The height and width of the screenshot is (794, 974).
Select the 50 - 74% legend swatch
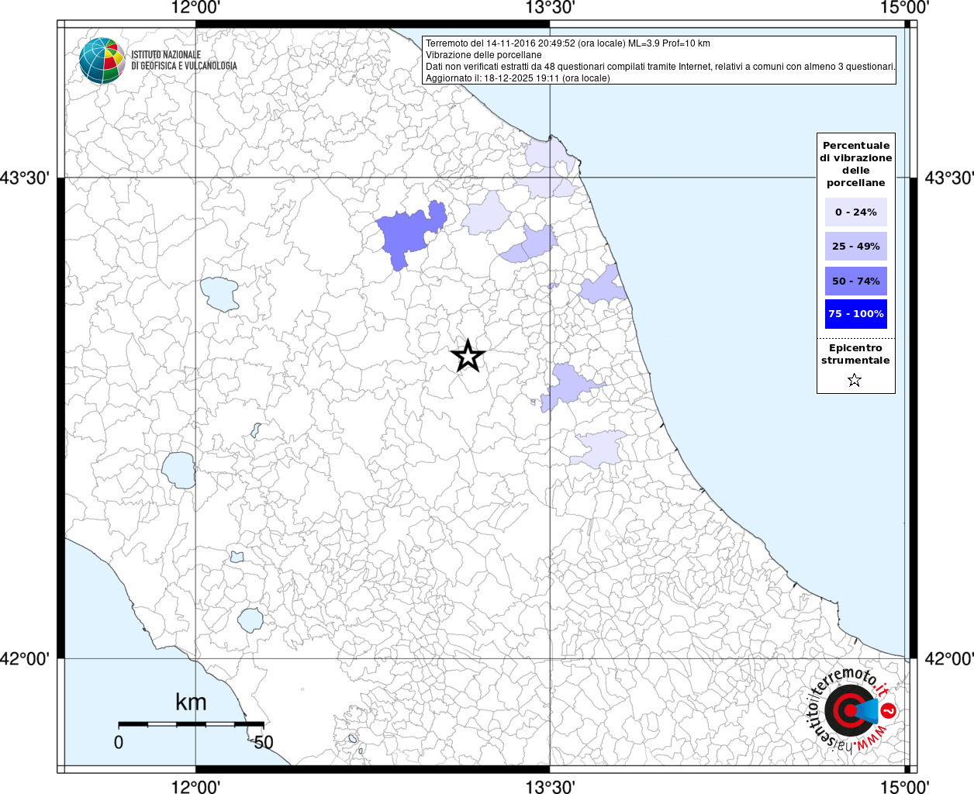[x=855, y=281]
